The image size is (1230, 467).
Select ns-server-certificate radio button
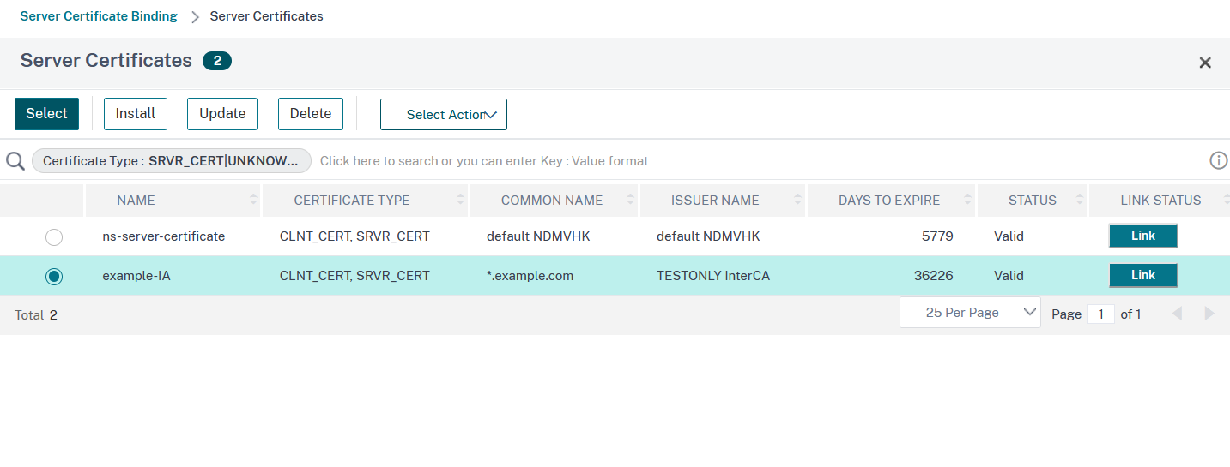[x=54, y=237]
